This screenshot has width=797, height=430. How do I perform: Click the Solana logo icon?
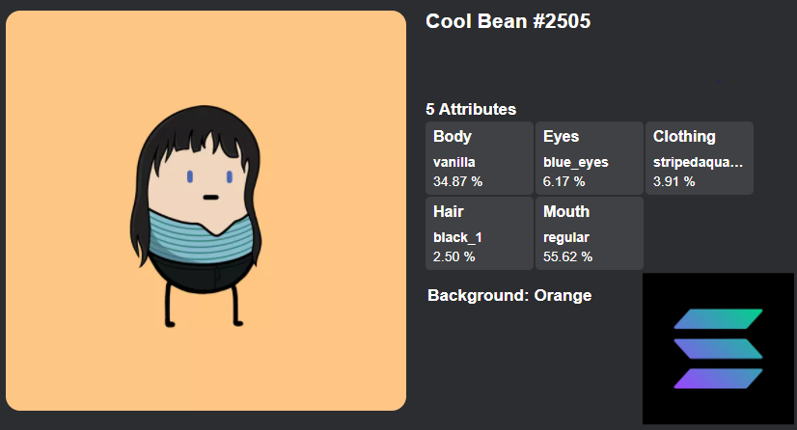click(x=718, y=349)
